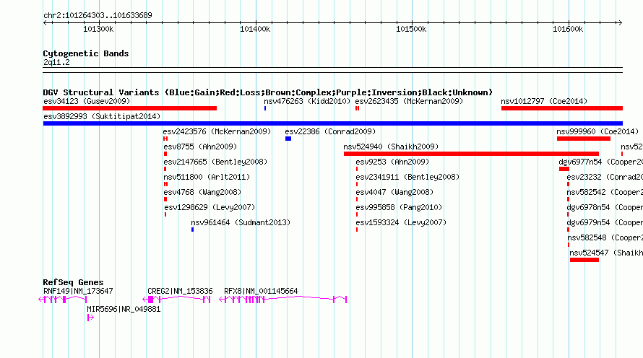Click the RefSeq Genes track title
643x358 pixels.
point(73,282)
